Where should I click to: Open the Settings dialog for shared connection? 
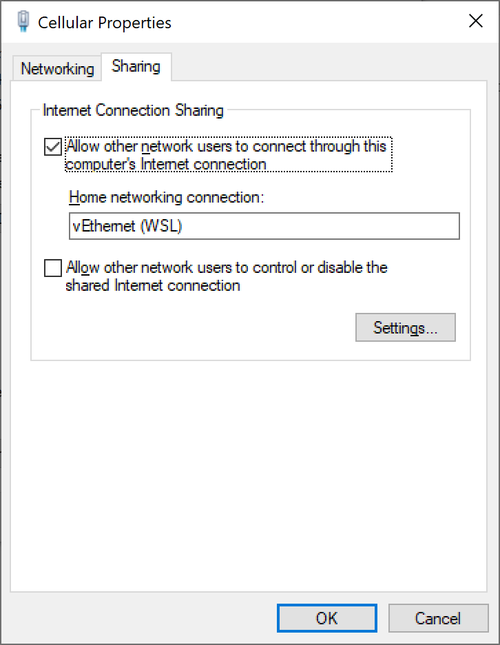tap(405, 327)
